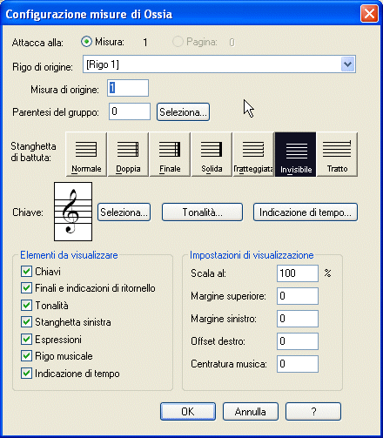Choose the Tratteggiata dashed barline
This screenshot has height=438, width=383.
point(253,154)
